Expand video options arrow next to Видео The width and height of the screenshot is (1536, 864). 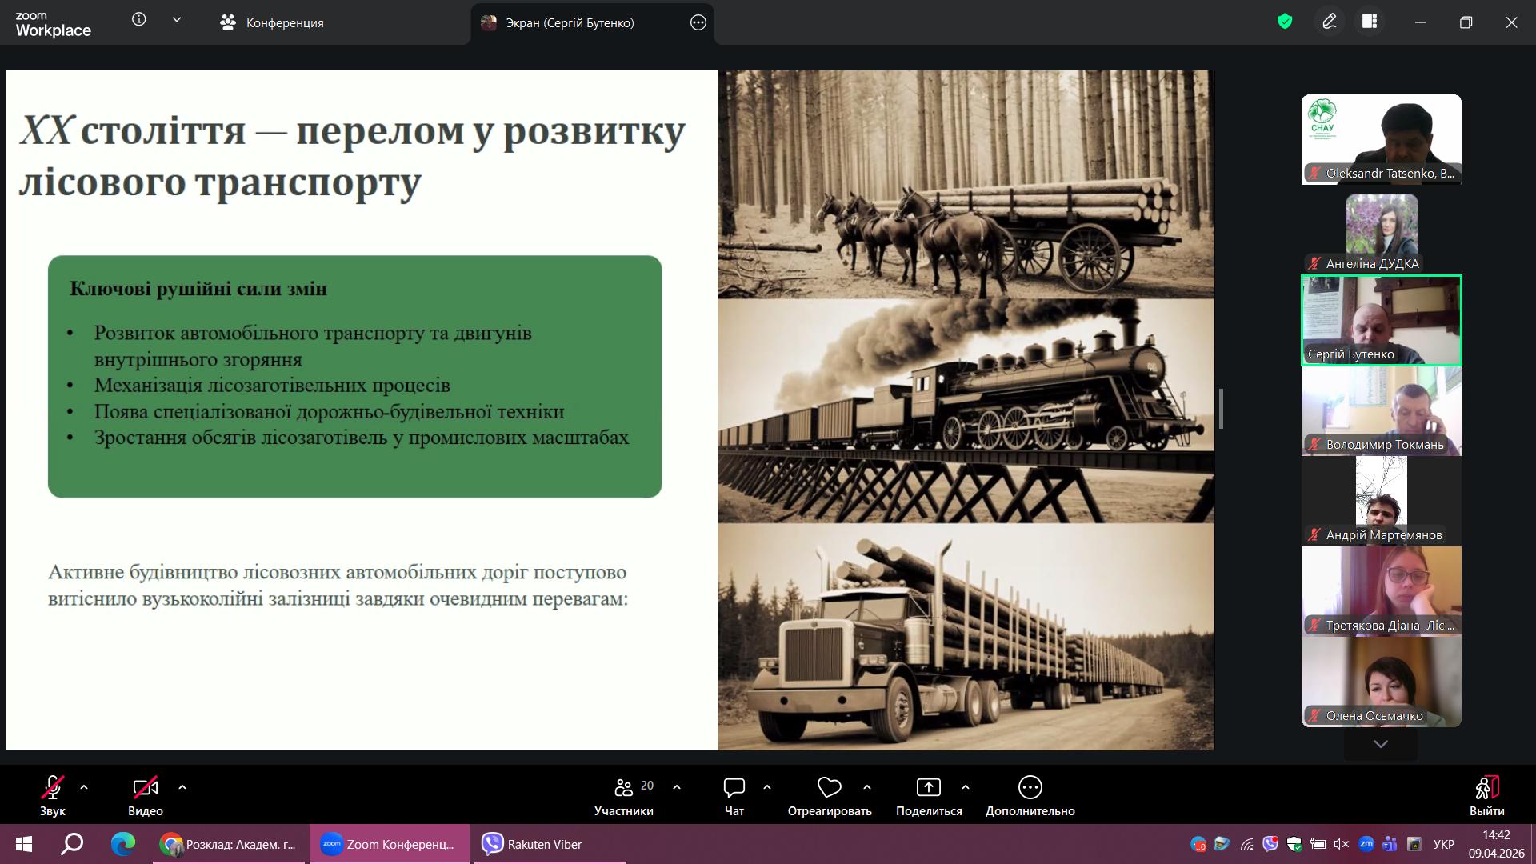[182, 788]
